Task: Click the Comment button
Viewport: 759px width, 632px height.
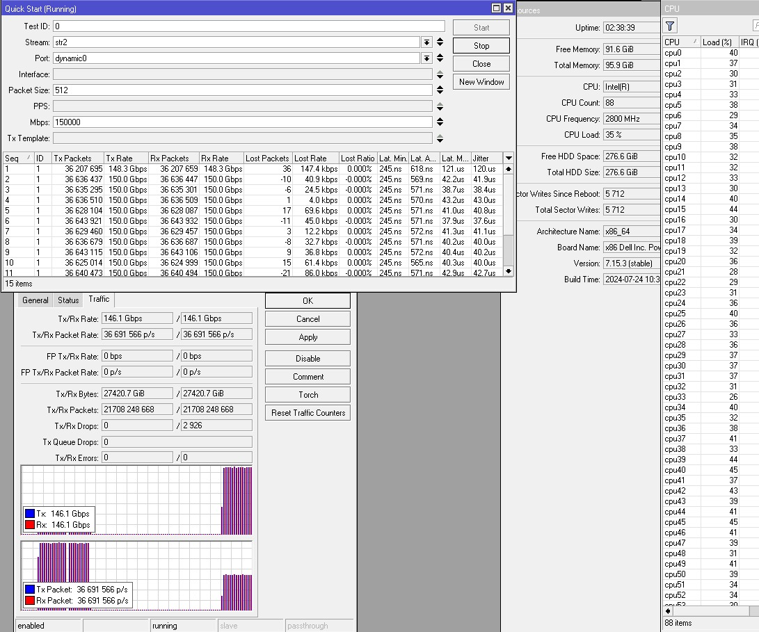Action: (x=308, y=377)
